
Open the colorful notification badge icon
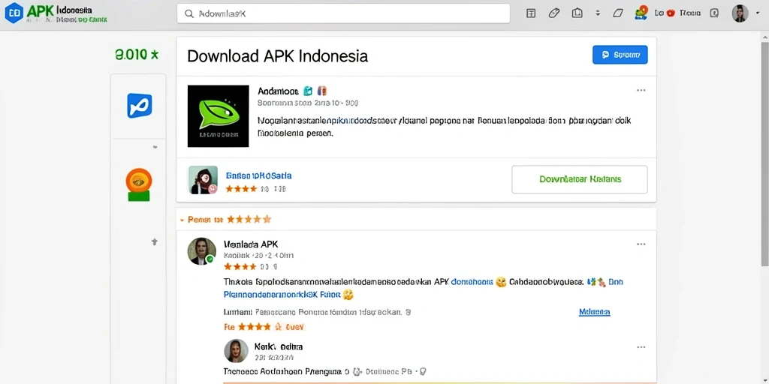(641, 13)
